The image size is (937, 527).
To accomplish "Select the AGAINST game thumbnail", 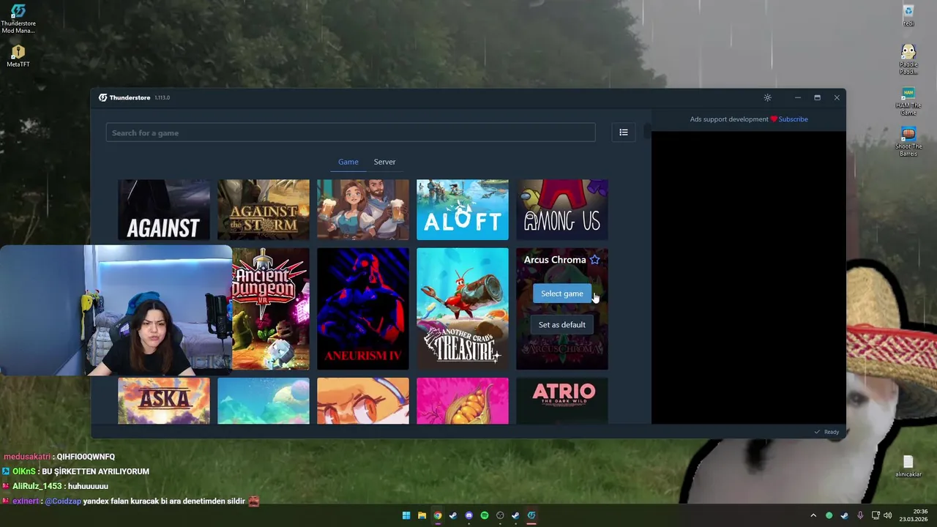I will [164, 209].
